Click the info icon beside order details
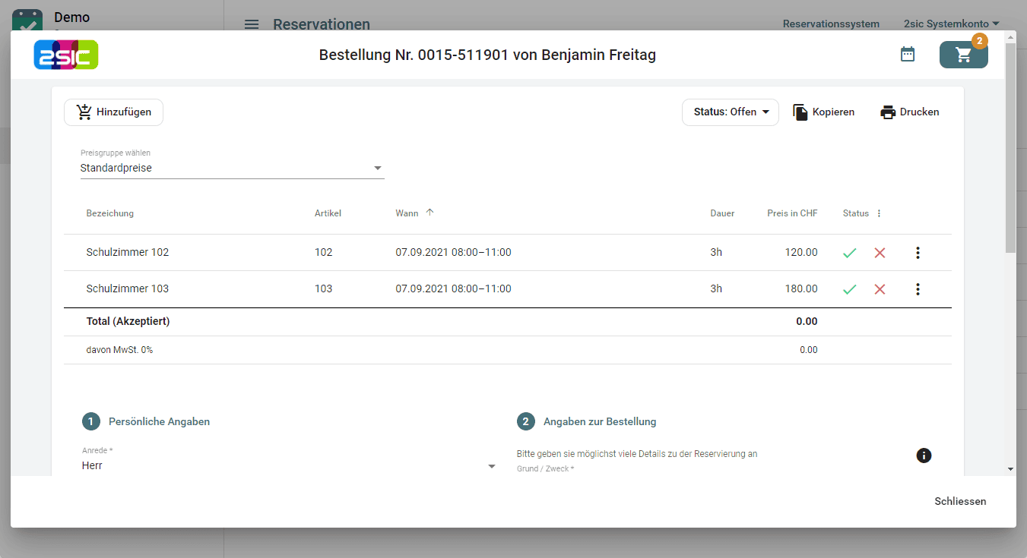Image resolution: width=1027 pixels, height=558 pixels. pos(924,456)
